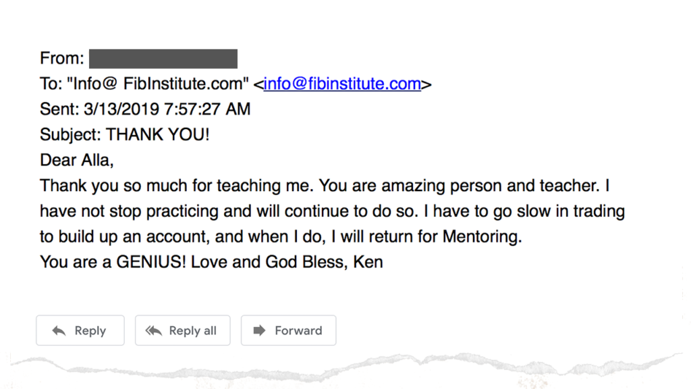Click the "Thank you so much" sentence
691x389 pixels.
pos(177,186)
